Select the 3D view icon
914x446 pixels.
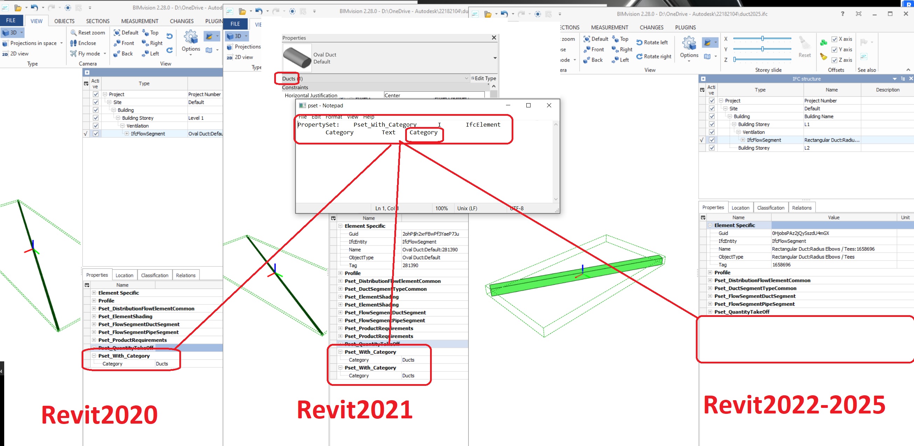(x=11, y=33)
